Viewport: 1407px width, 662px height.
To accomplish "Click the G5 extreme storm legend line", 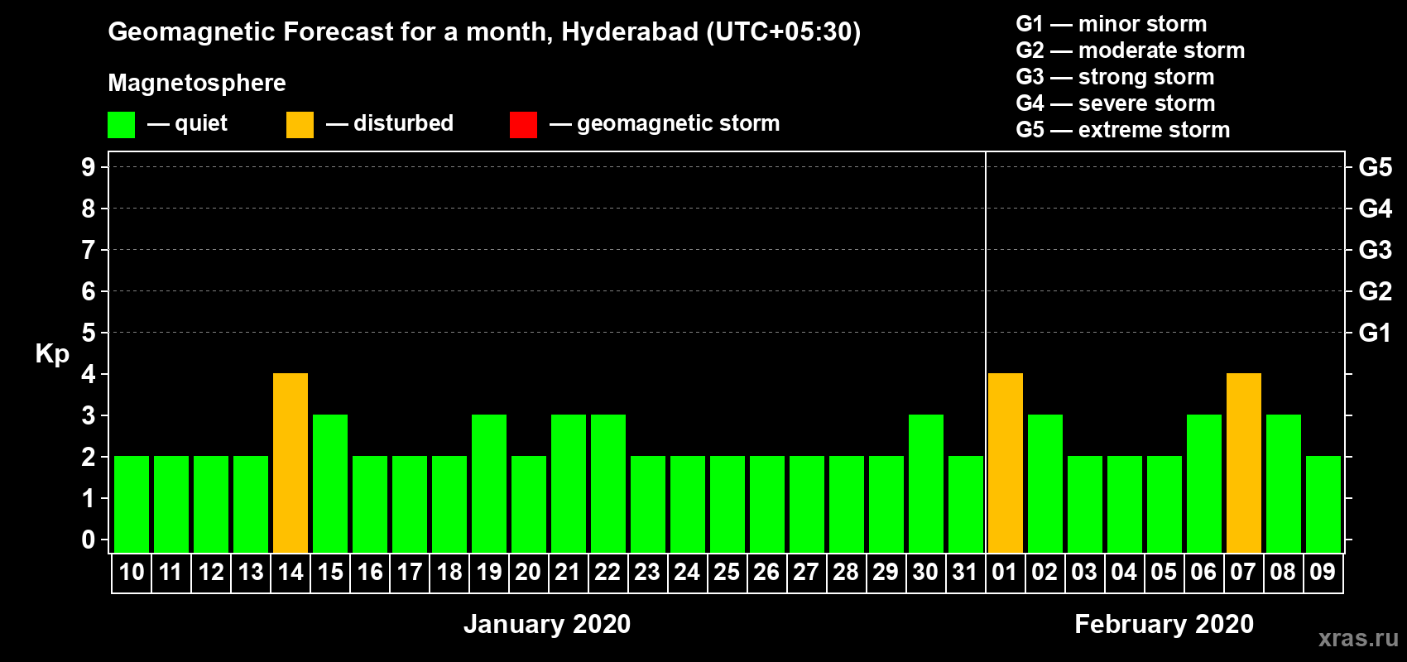I will [1123, 130].
